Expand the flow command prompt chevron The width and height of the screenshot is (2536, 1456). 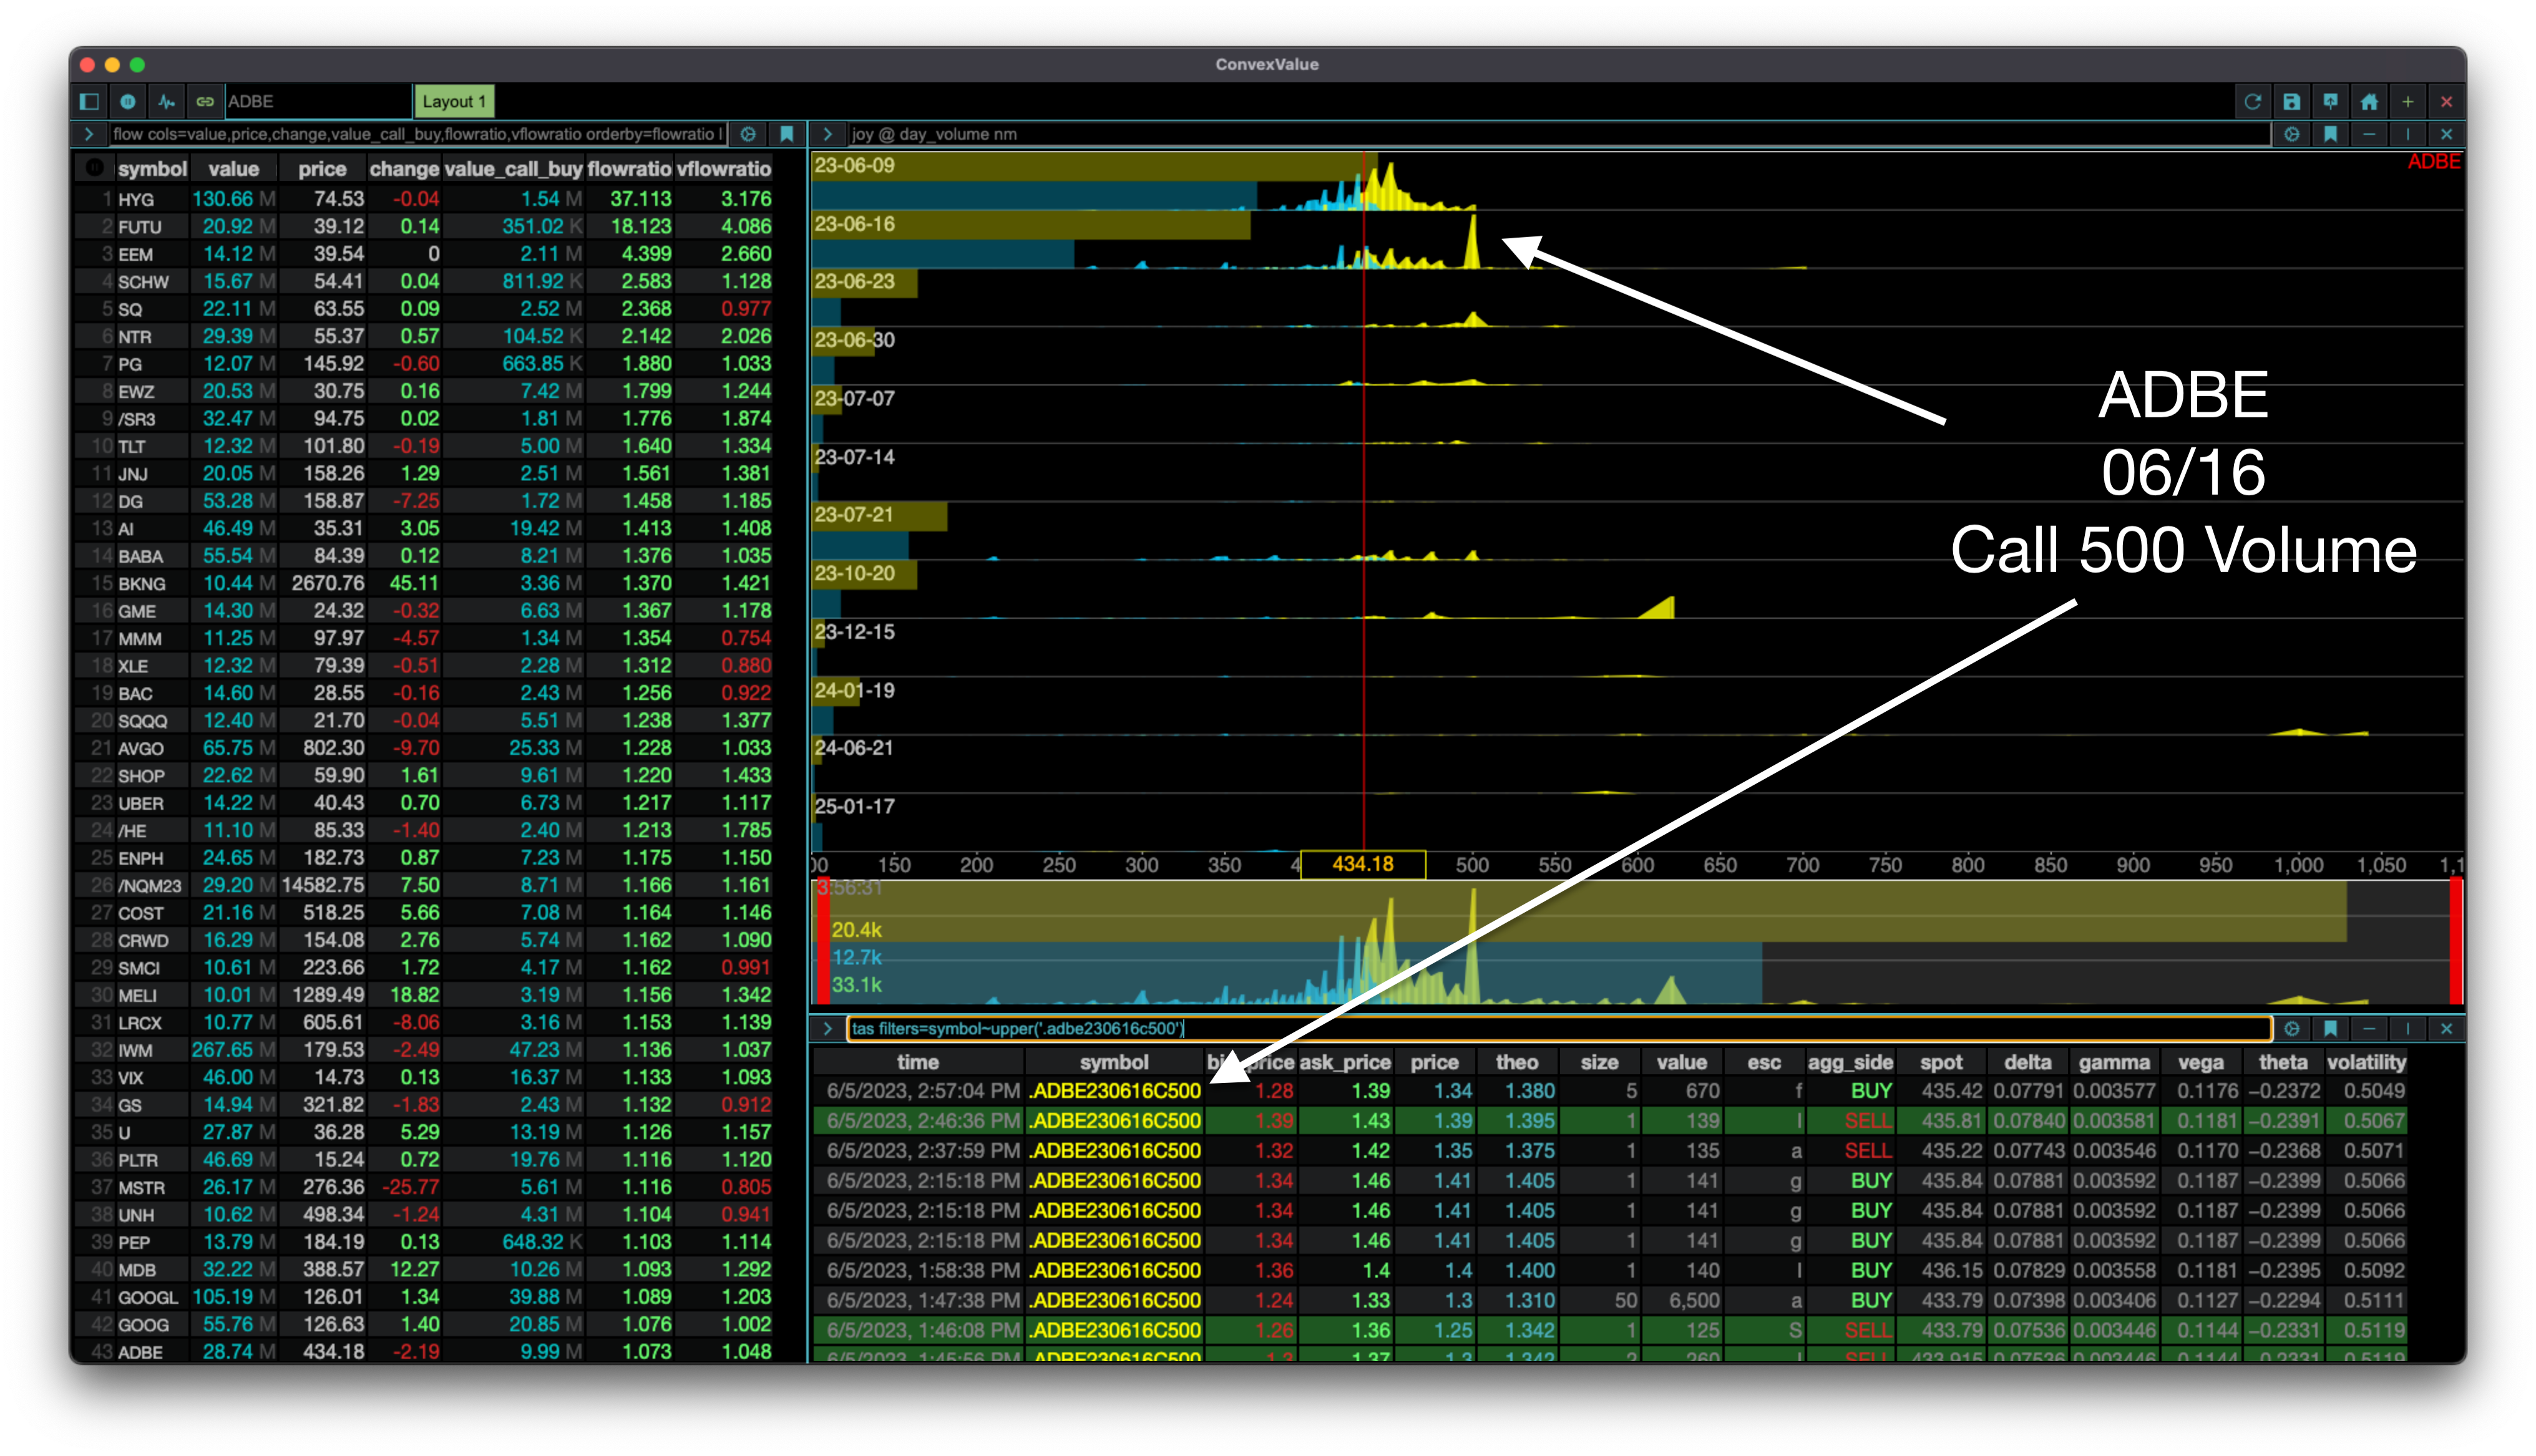coord(89,134)
